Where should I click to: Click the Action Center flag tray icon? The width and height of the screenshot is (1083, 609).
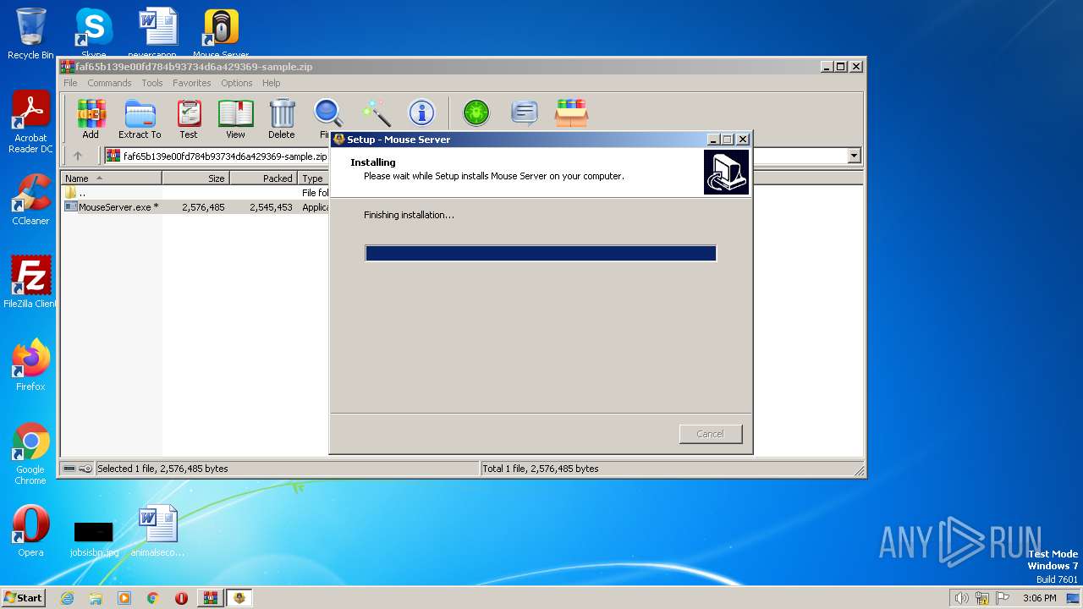tap(1003, 598)
